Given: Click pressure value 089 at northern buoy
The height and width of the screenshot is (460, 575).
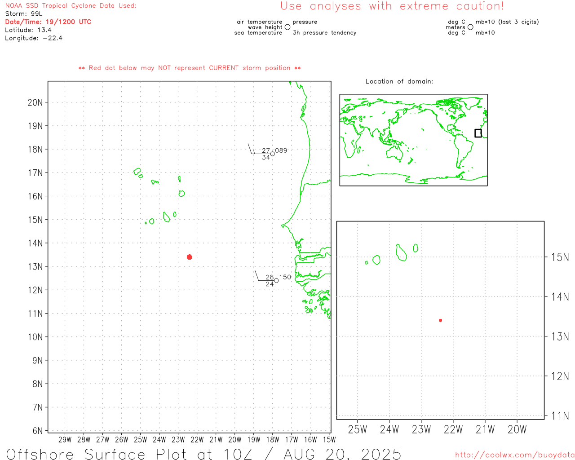Looking at the screenshot, I should coord(281,150).
